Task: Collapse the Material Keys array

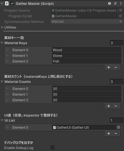Action: point(2,43)
